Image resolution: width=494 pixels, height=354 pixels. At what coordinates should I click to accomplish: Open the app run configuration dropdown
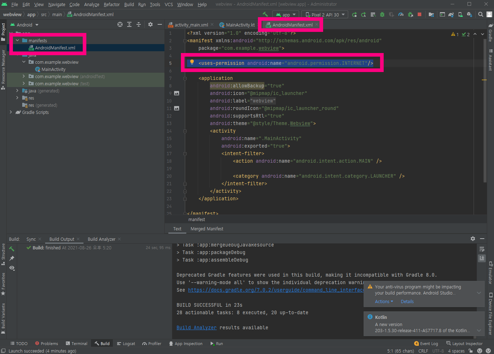[x=286, y=15]
